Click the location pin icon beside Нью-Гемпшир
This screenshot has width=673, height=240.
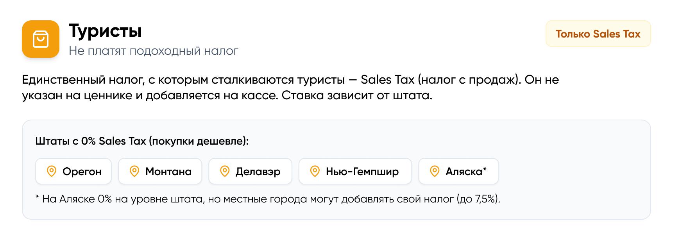pyautogui.click(x=315, y=171)
